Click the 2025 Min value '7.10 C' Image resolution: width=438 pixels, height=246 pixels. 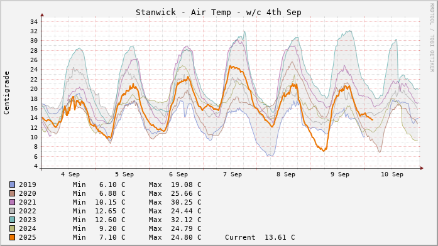[112, 237]
